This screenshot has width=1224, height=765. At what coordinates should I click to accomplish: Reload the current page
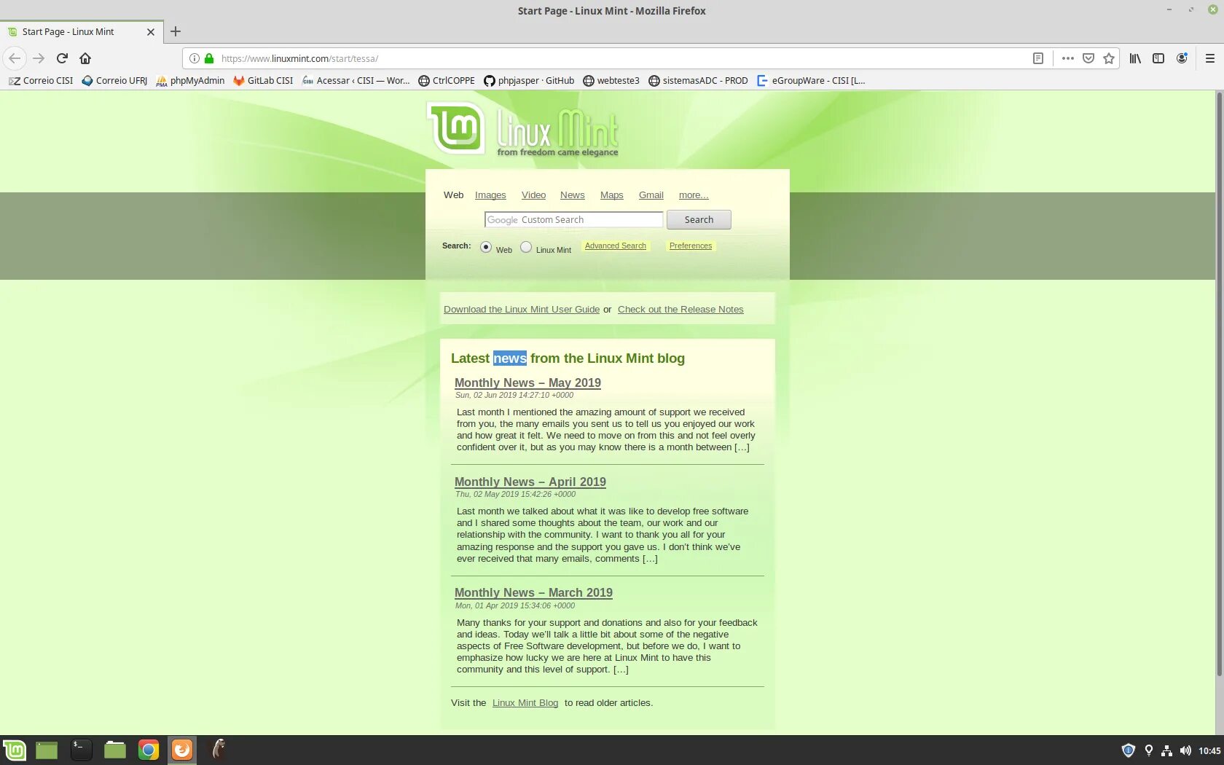[62, 58]
